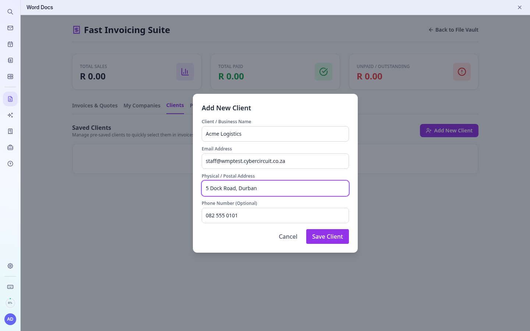530x331 pixels.
Task: Open the help question mark icon
Action: (x=10, y=164)
